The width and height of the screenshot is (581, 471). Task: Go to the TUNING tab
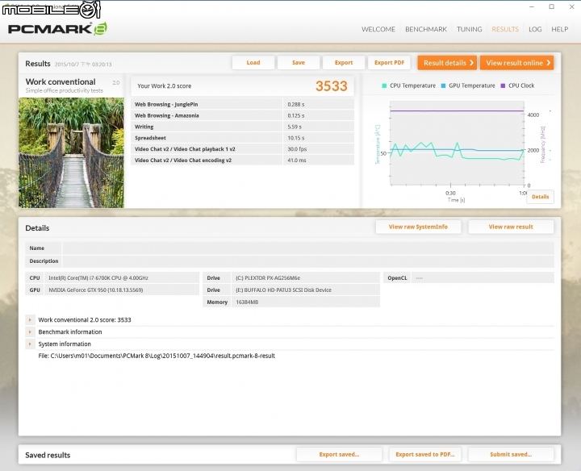pos(469,29)
